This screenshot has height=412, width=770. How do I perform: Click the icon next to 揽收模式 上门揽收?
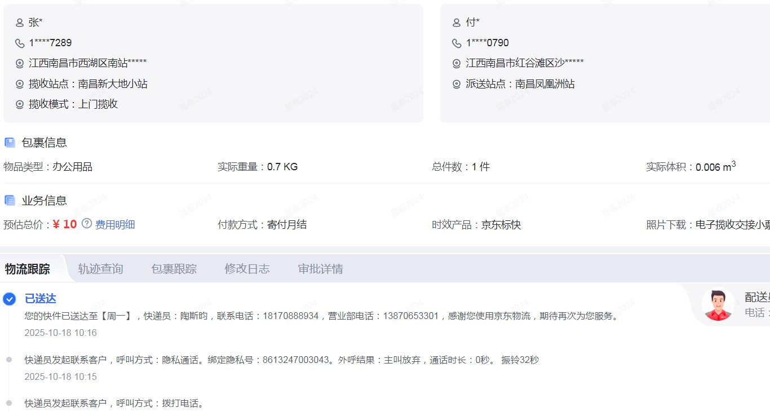pyautogui.click(x=20, y=104)
